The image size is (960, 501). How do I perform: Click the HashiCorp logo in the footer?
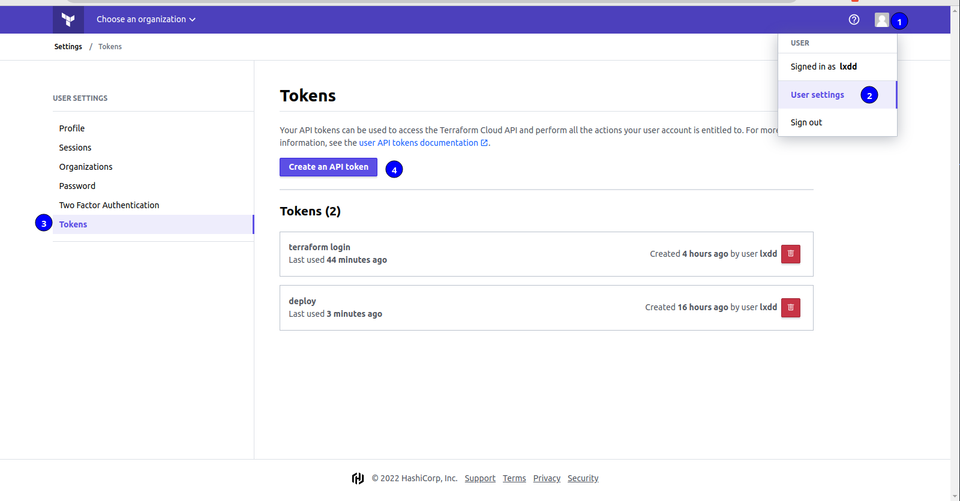(x=358, y=478)
